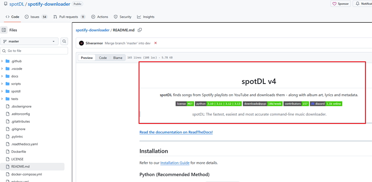This screenshot has width=372, height=182.
Task: Switch to the Code view button
Action: 103,58
